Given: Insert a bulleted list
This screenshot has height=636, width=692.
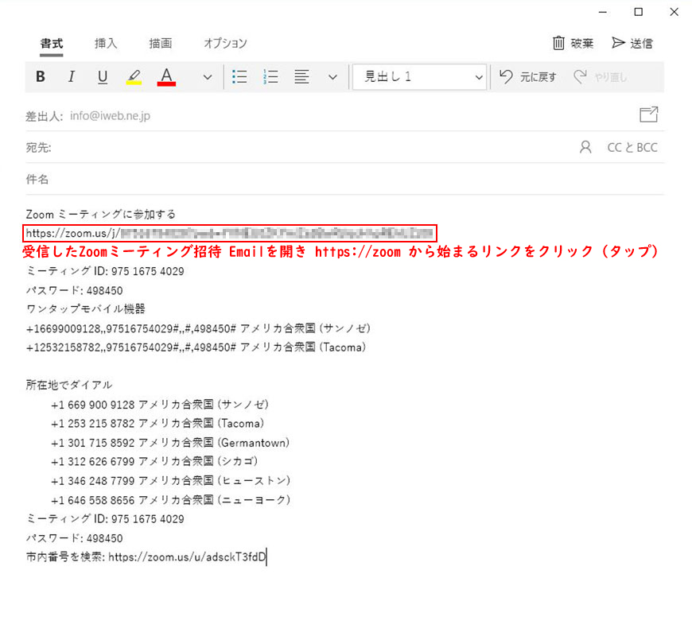Looking at the screenshot, I should (239, 77).
